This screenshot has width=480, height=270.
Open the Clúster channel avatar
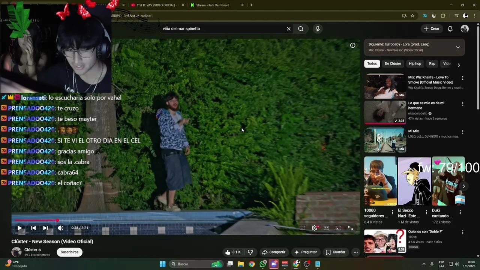(x=16, y=252)
